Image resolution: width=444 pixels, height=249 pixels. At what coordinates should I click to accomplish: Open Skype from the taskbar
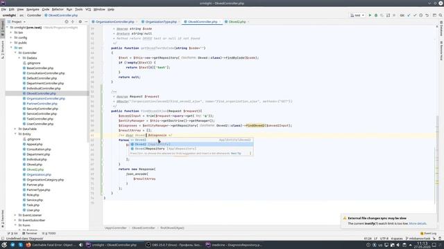coord(20,245)
